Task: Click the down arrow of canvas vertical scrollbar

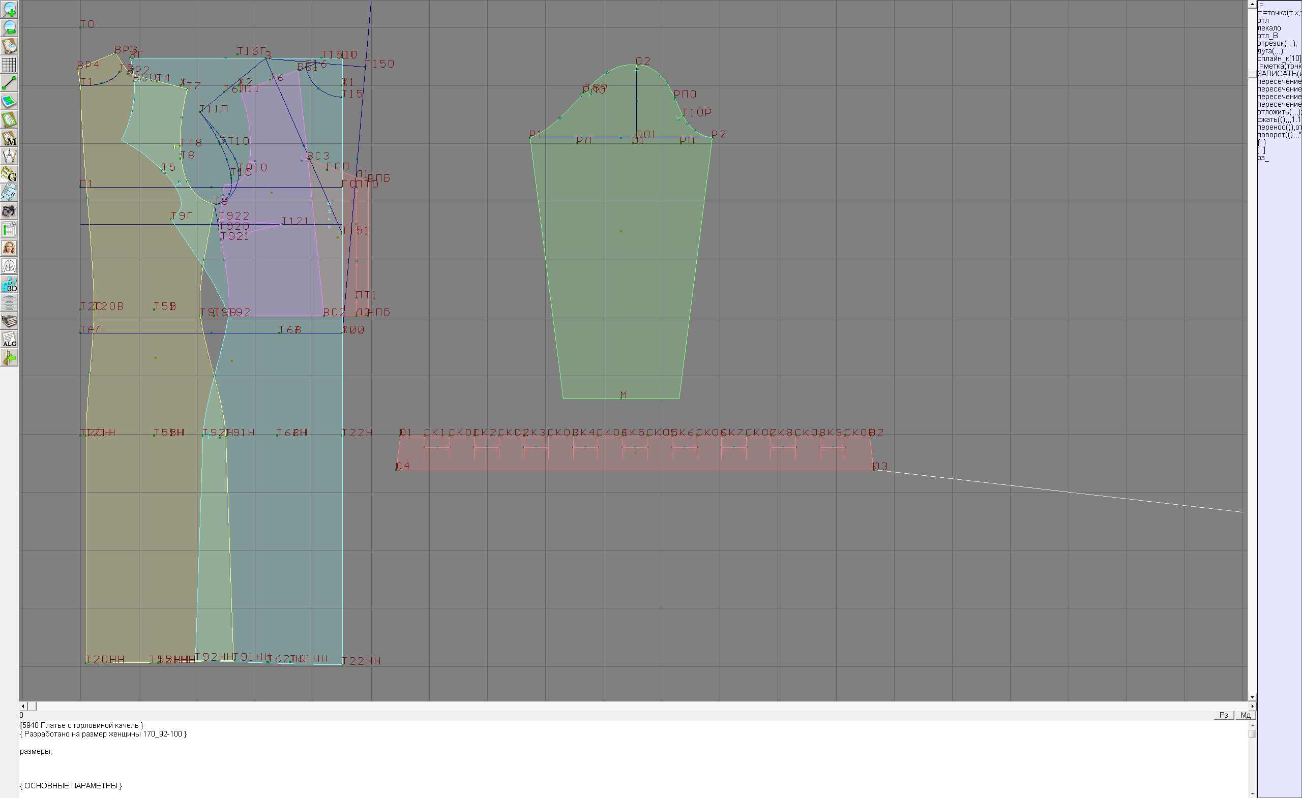Action: [1252, 697]
